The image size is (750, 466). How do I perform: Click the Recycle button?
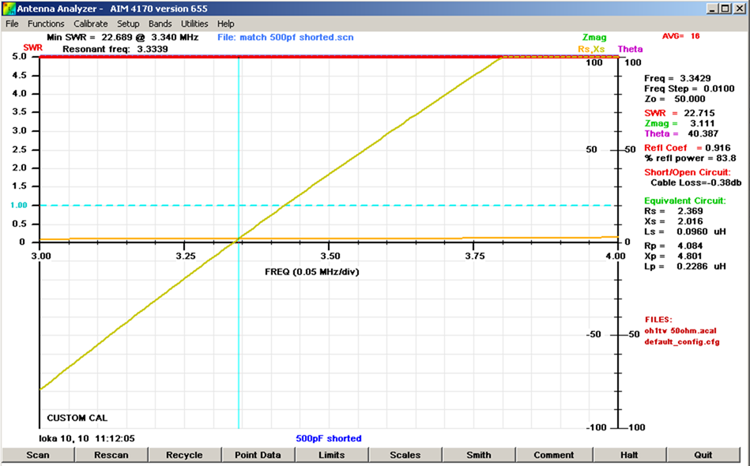(184, 455)
